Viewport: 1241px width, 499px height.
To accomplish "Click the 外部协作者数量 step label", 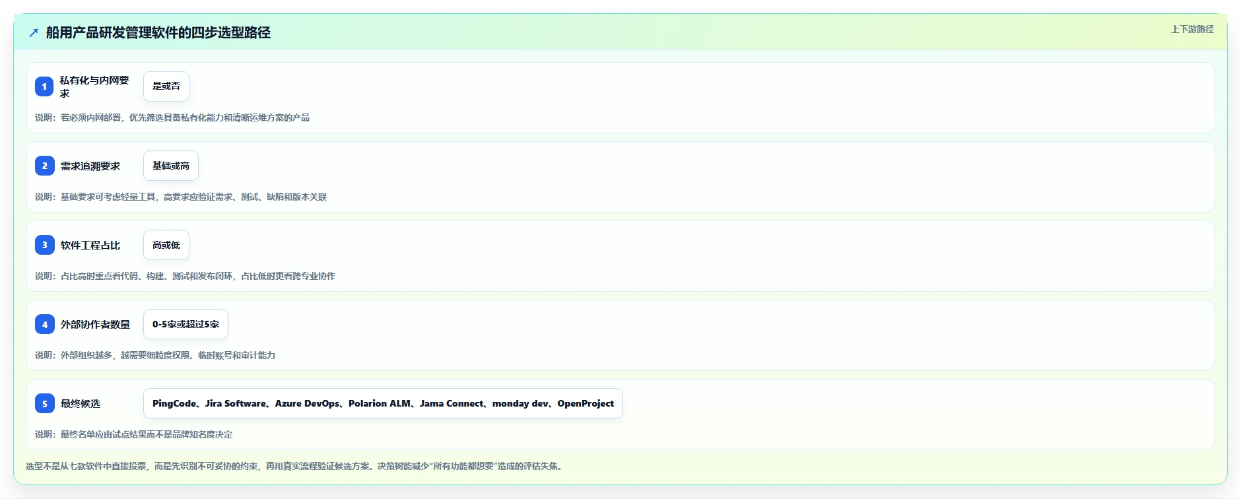I will click(x=96, y=324).
